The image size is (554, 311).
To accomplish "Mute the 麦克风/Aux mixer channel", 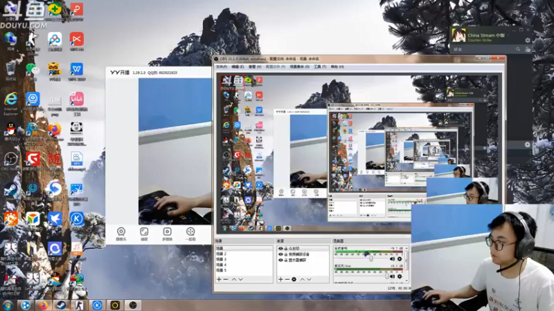I will coord(392,276).
